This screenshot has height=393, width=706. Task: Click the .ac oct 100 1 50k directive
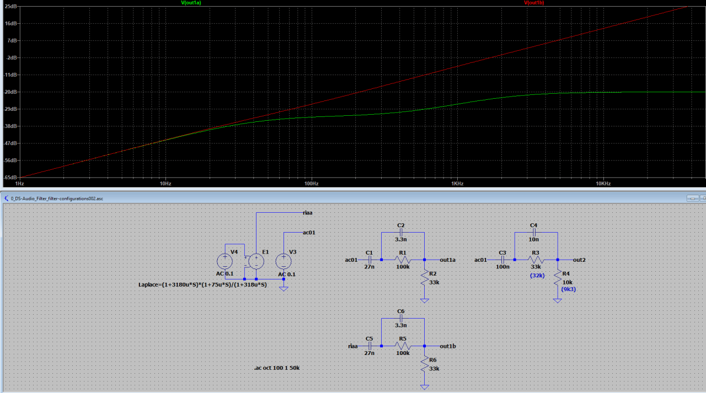pos(276,368)
